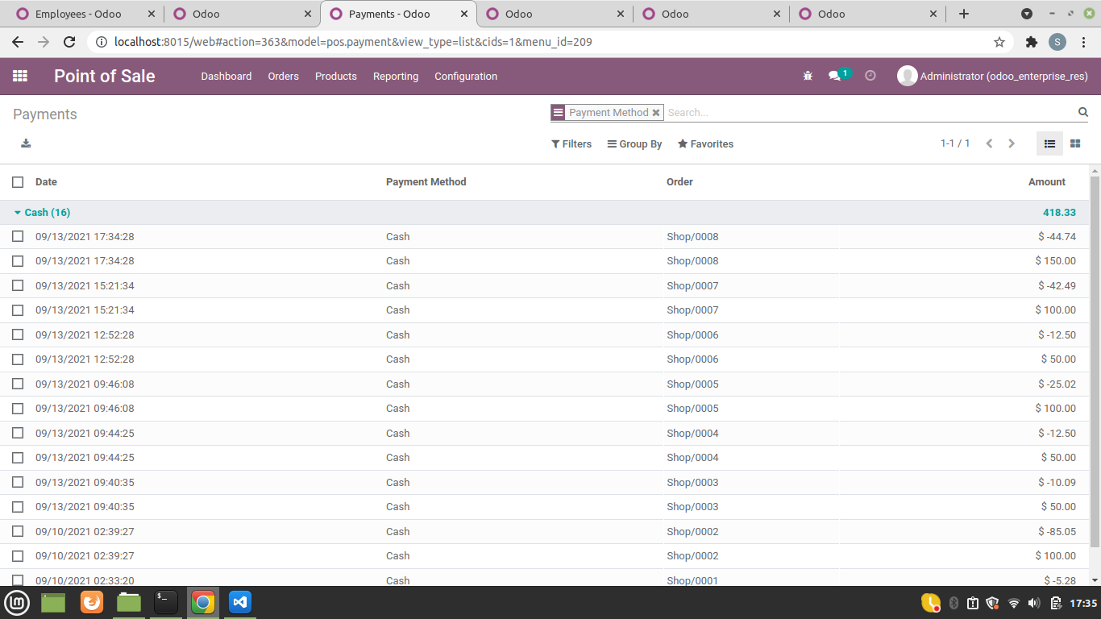Switch to kanban view icon
Screen dimensions: 1101x619
(x=1075, y=143)
